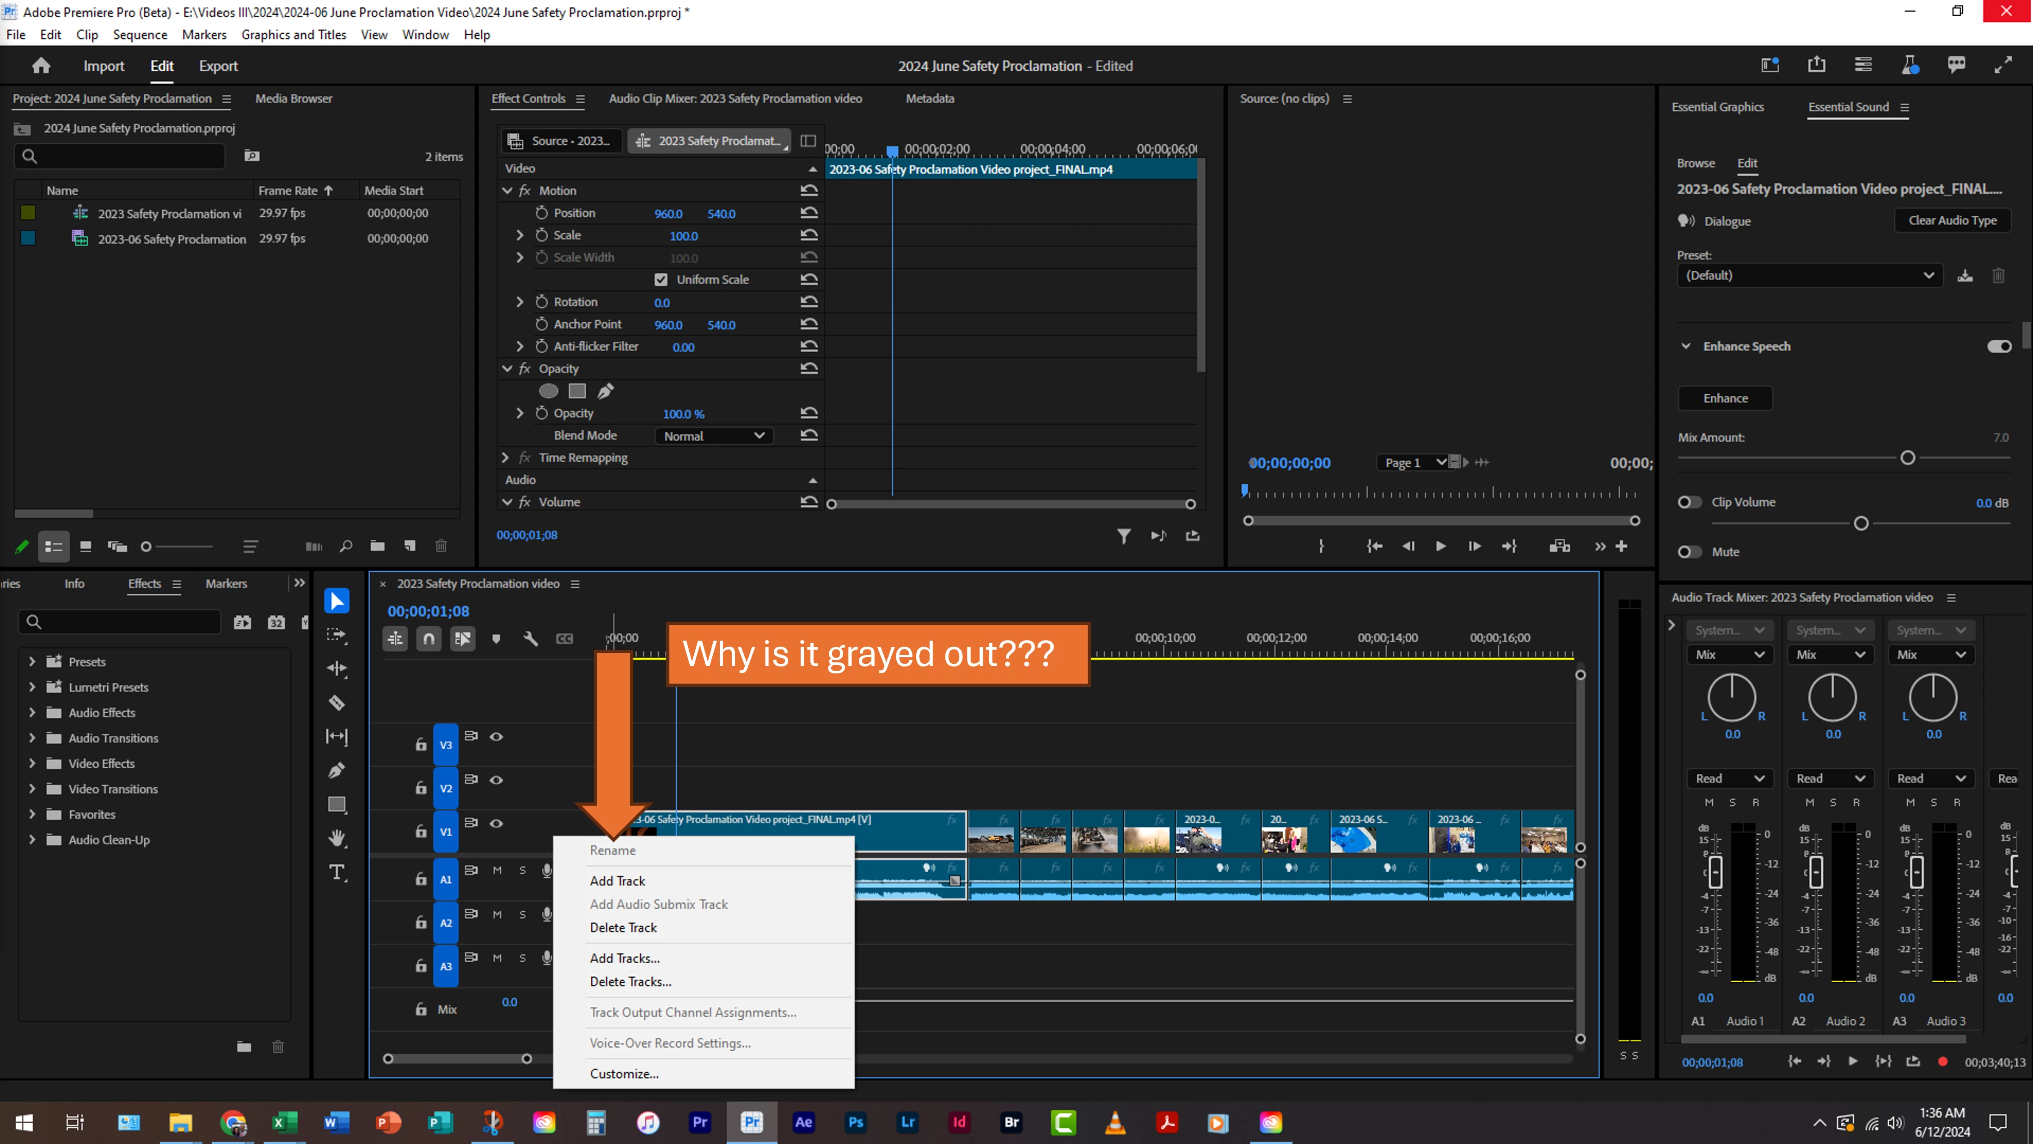Open the Preset (Default) dropdown
Viewport: 2033px width, 1144px height.
1809,275
